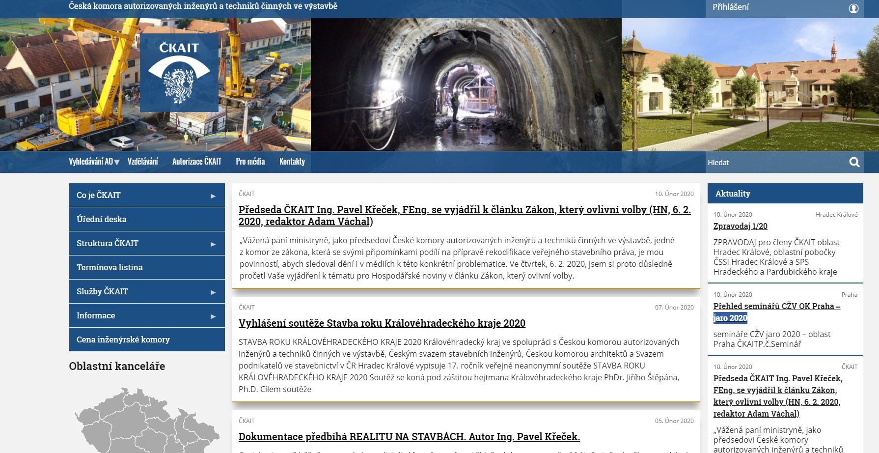
Task: Open the Termínova listina sidebar item
Action: tap(147, 267)
